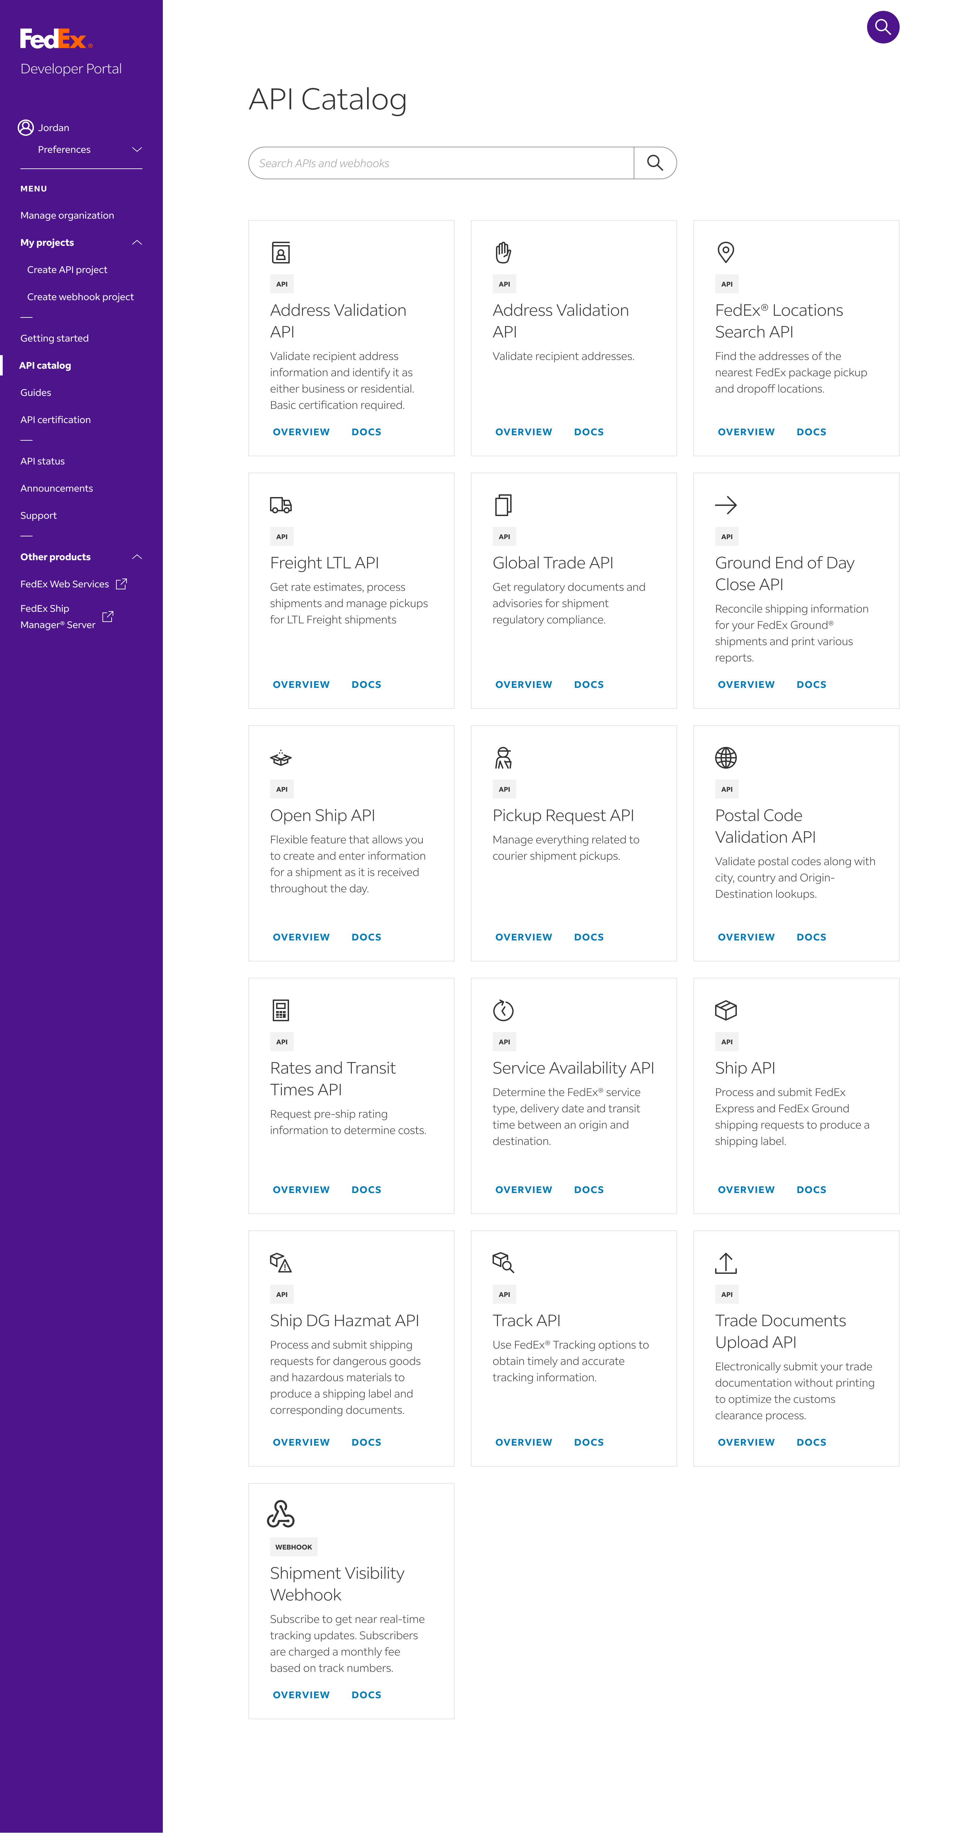
Task: Click the upload arrow icon on Trade Documents card
Action: point(726,1263)
